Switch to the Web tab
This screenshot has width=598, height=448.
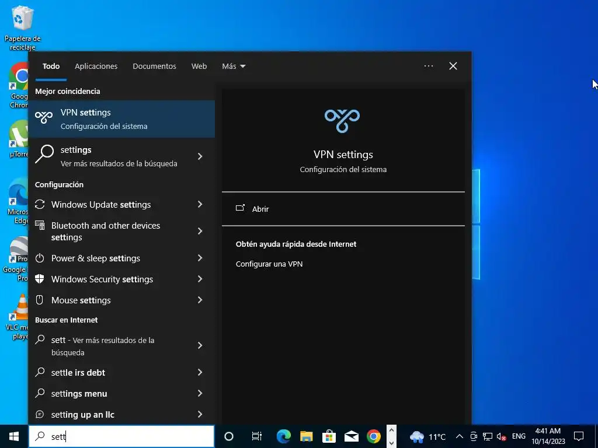(x=199, y=66)
